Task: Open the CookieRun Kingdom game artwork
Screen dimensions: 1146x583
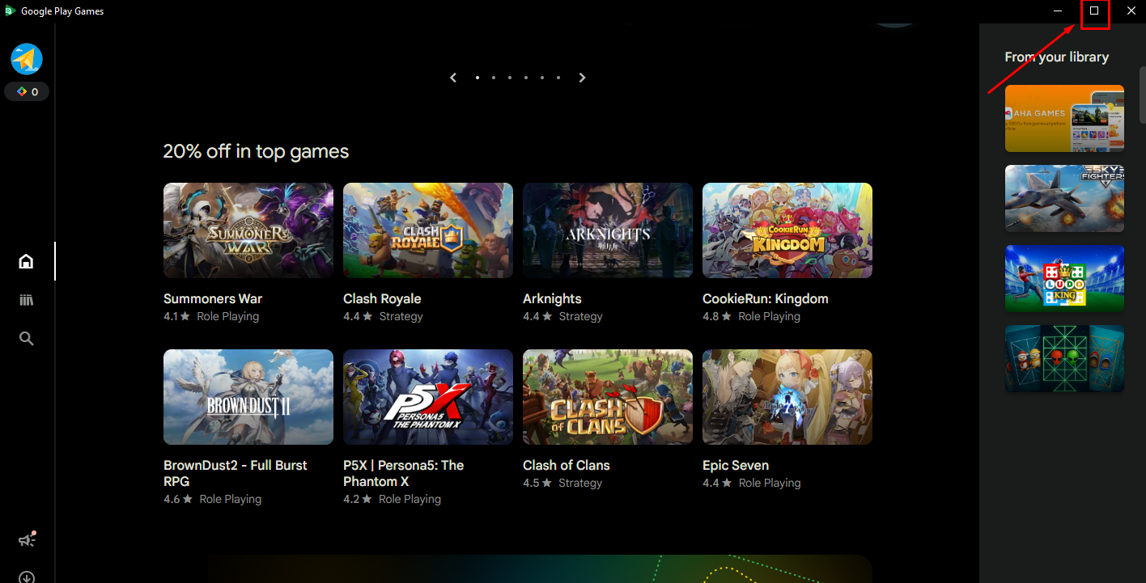Action: pos(787,230)
